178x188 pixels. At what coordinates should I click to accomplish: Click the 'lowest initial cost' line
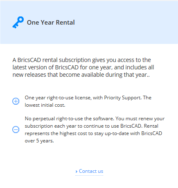click(x=45, y=105)
